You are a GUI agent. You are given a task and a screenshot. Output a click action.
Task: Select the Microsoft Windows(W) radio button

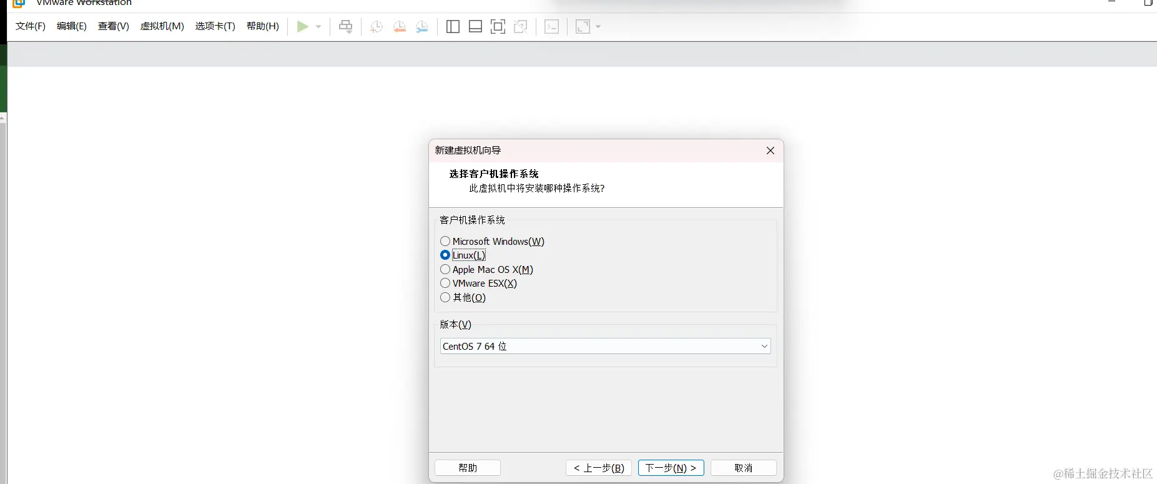tap(445, 241)
